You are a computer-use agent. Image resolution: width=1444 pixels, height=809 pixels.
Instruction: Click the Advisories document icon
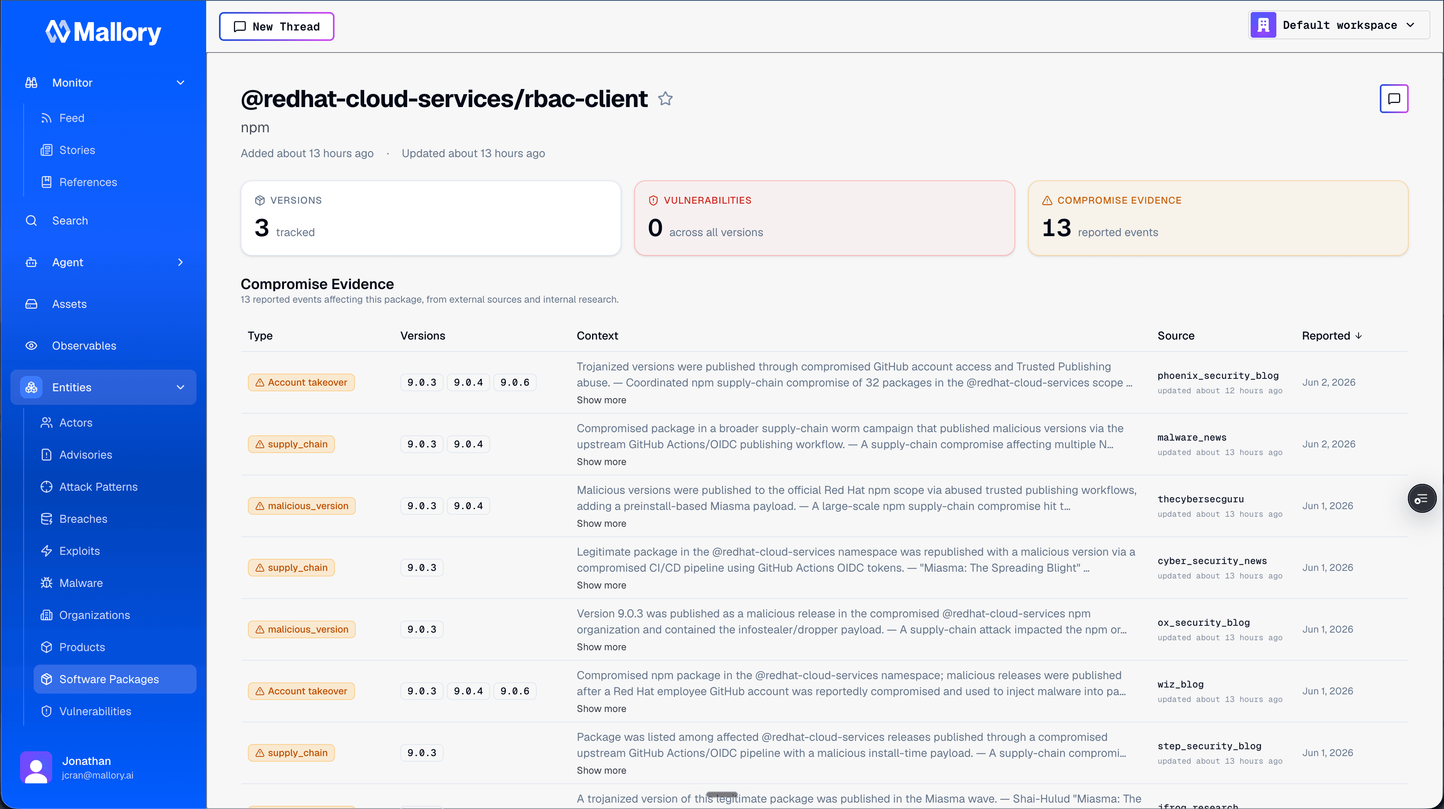point(47,455)
